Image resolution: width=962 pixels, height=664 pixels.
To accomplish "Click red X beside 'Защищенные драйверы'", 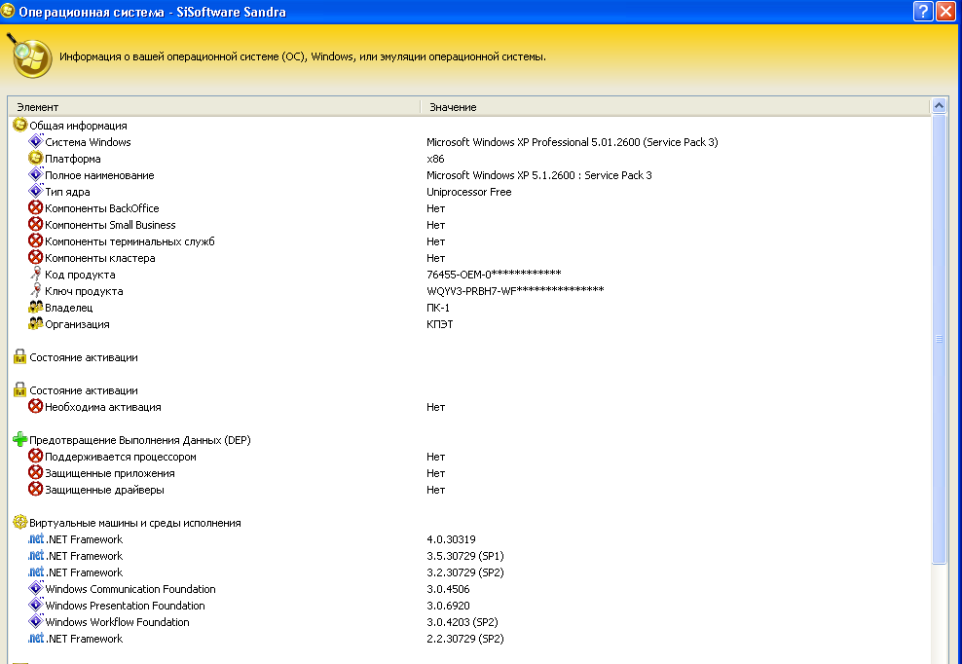I will [36, 489].
